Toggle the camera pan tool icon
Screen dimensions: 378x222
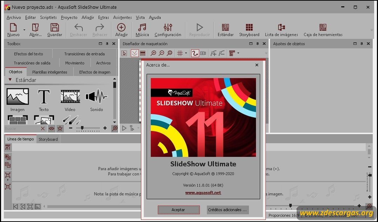(203, 53)
